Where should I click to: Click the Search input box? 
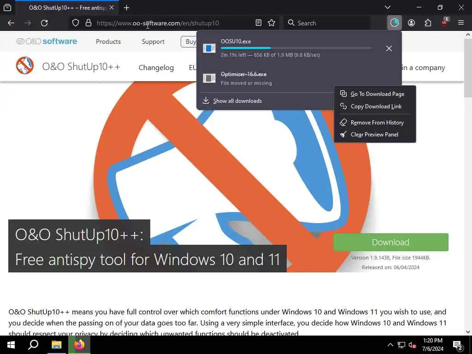(x=327, y=23)
